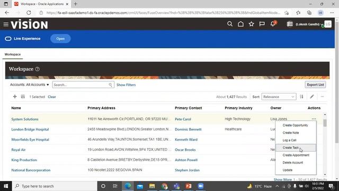Viewport: 339px width, 191px height.
Task: Switch to the Workspace tab
Action: (x=13, y=54)
